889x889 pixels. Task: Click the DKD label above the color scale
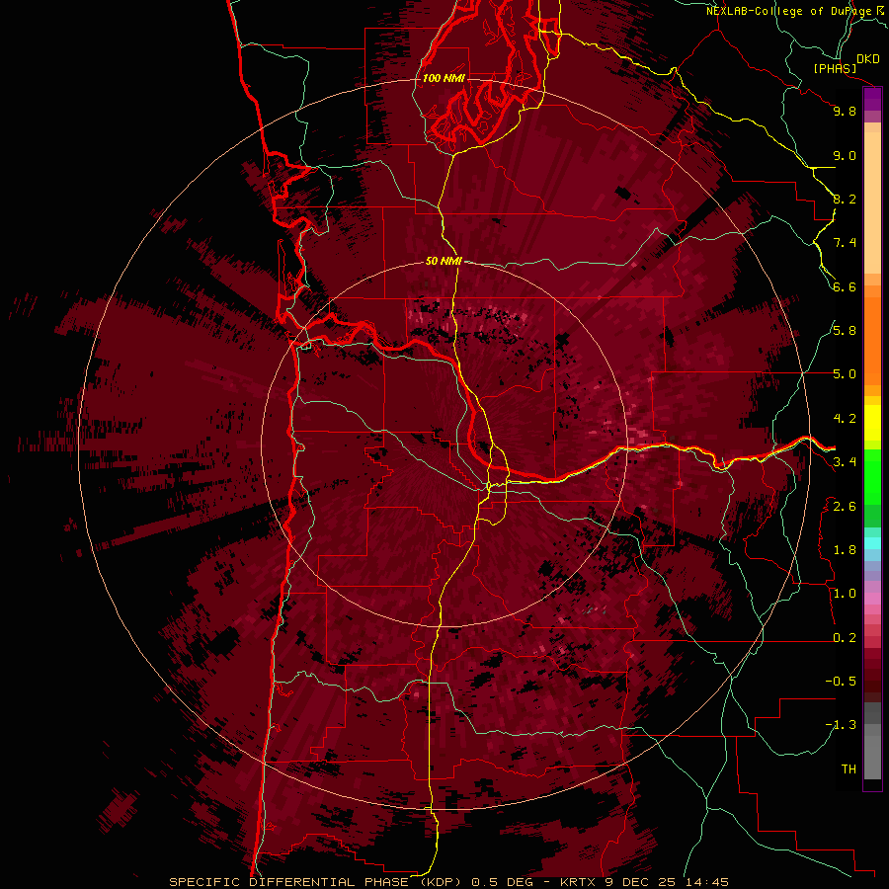(x=868, y=59)
